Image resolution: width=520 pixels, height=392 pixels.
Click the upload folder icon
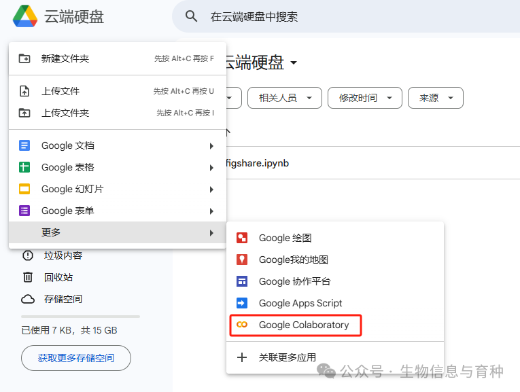point(24,113)
